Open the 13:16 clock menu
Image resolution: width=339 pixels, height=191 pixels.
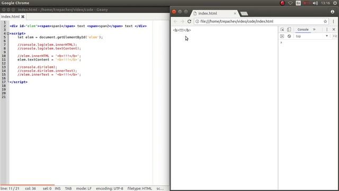(325, 3)
